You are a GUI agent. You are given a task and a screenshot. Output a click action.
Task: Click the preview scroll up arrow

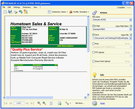(x=88, y=17)
